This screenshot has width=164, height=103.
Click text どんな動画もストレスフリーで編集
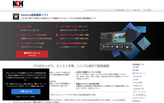72,47
